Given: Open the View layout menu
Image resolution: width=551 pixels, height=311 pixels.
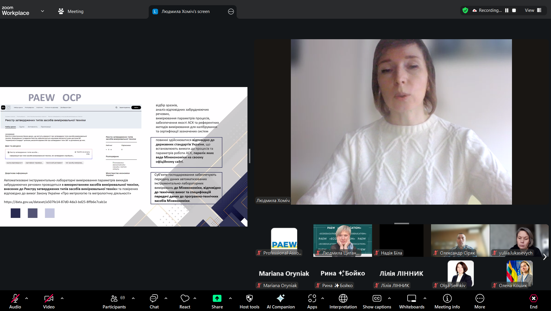Looking at the screenshot, I should [533, 10].
